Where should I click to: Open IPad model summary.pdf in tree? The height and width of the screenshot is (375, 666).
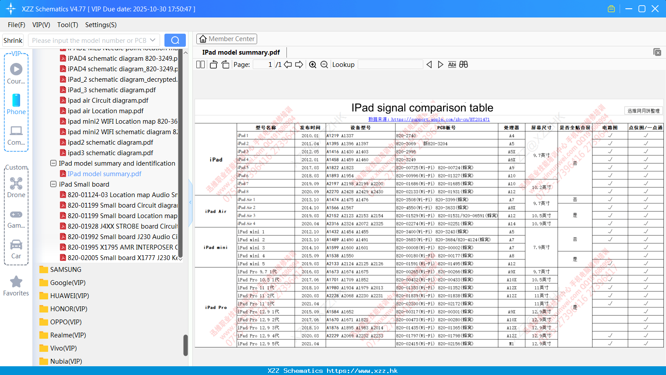[105, 174]
